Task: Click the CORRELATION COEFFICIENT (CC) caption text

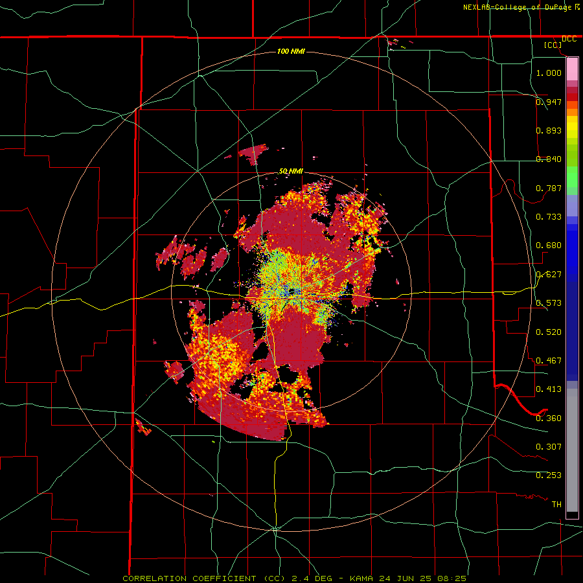Action: click(204, 578)
